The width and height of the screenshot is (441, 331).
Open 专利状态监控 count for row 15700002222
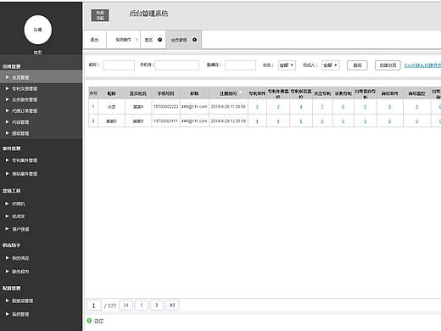301,107
